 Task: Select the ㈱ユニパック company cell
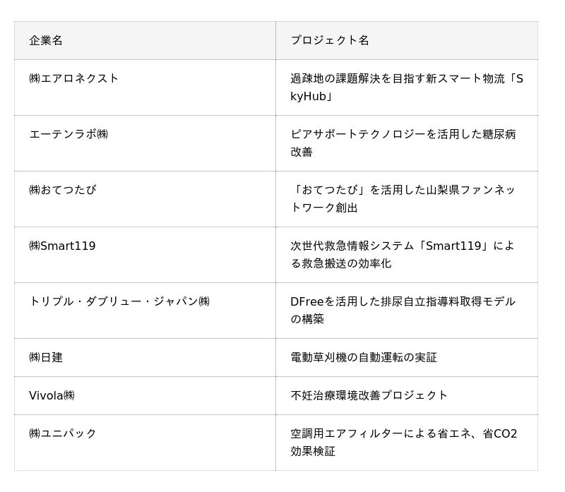[x=63, y=433]
